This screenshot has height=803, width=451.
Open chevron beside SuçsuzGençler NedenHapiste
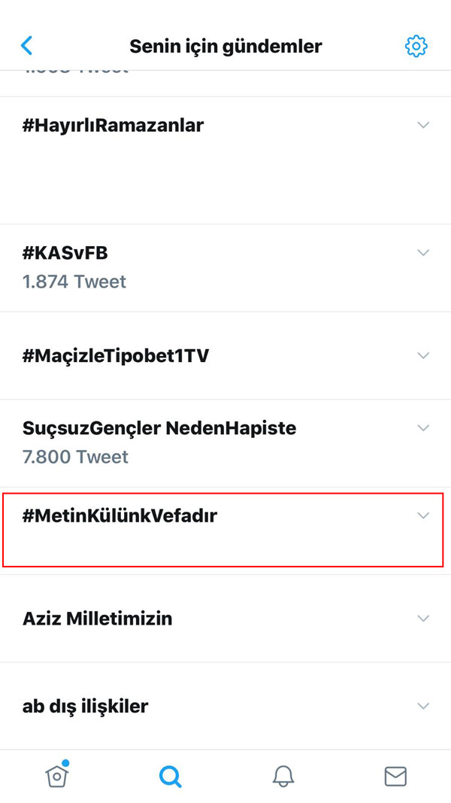click(x=423, y=427)
